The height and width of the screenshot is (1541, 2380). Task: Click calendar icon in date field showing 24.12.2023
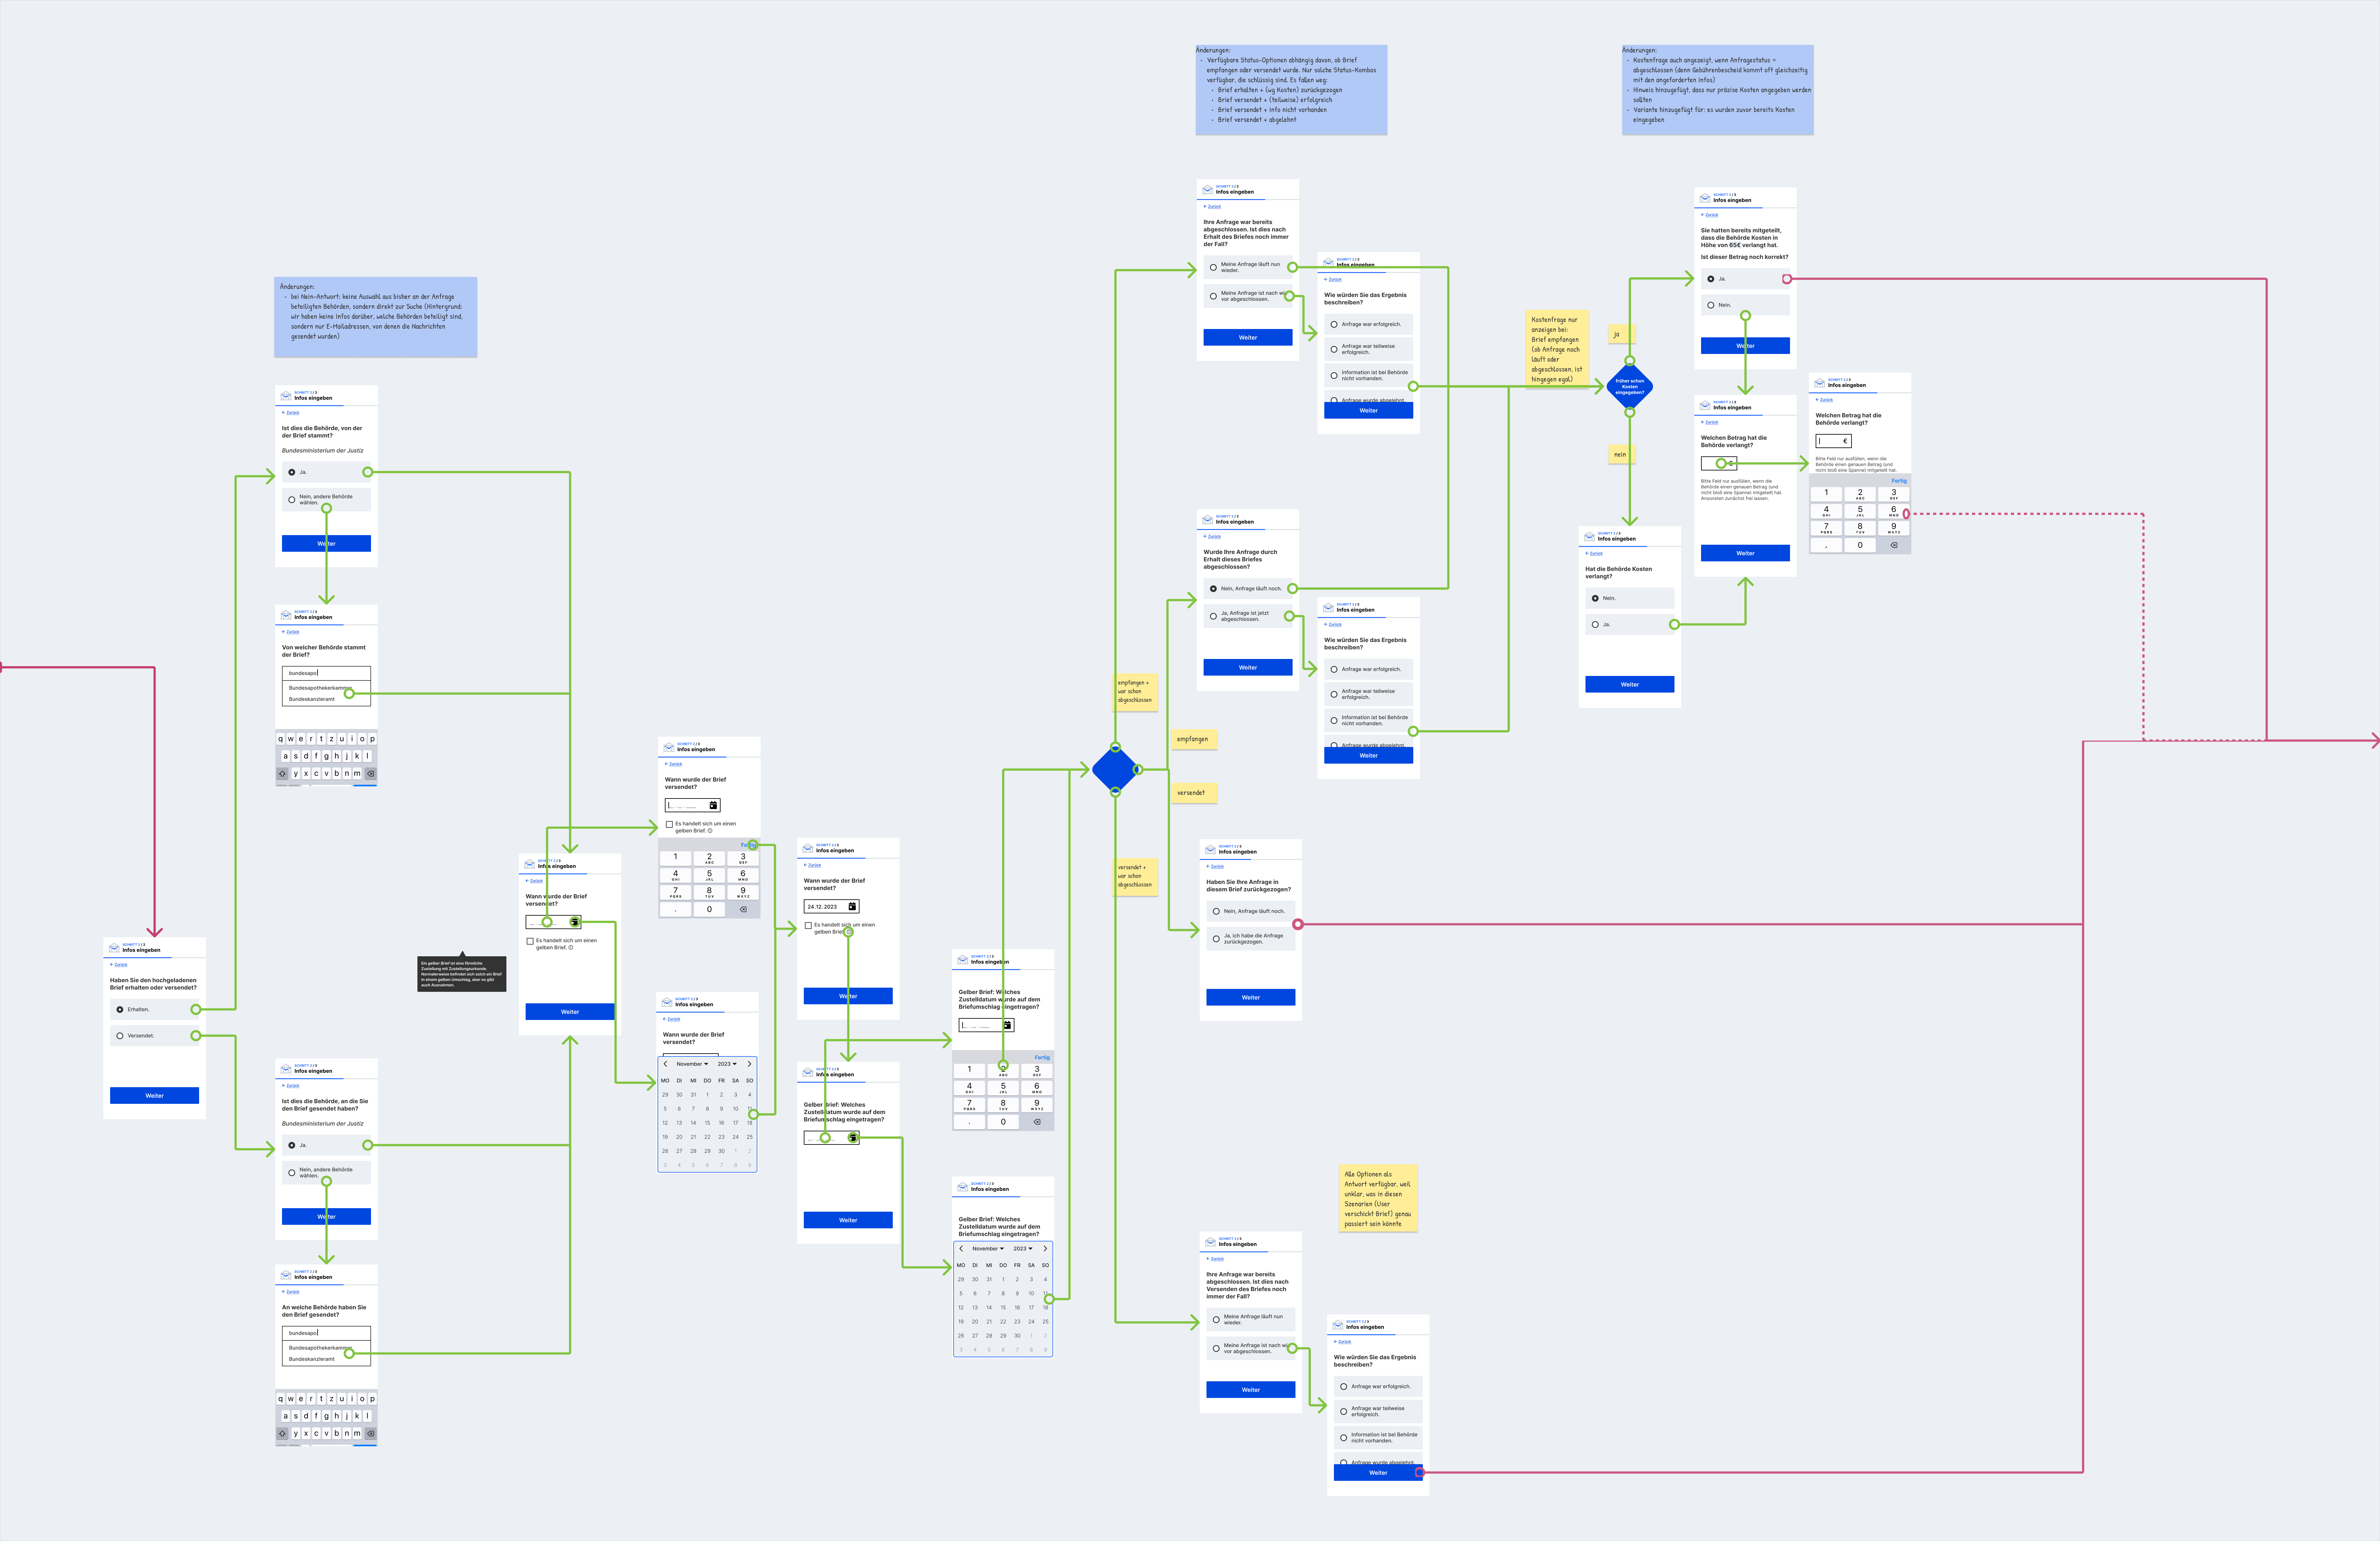pyautogui.click(x=852, y=907)
